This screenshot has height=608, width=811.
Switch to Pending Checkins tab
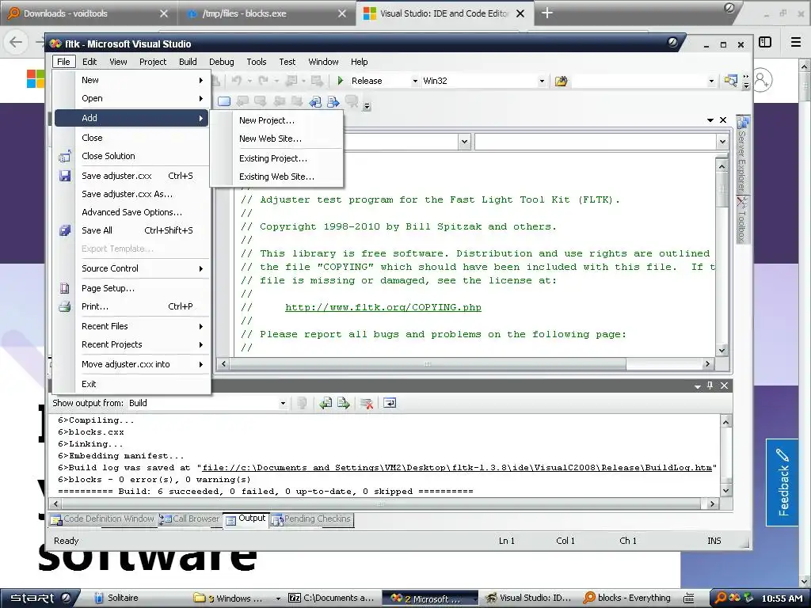point(311,519)
